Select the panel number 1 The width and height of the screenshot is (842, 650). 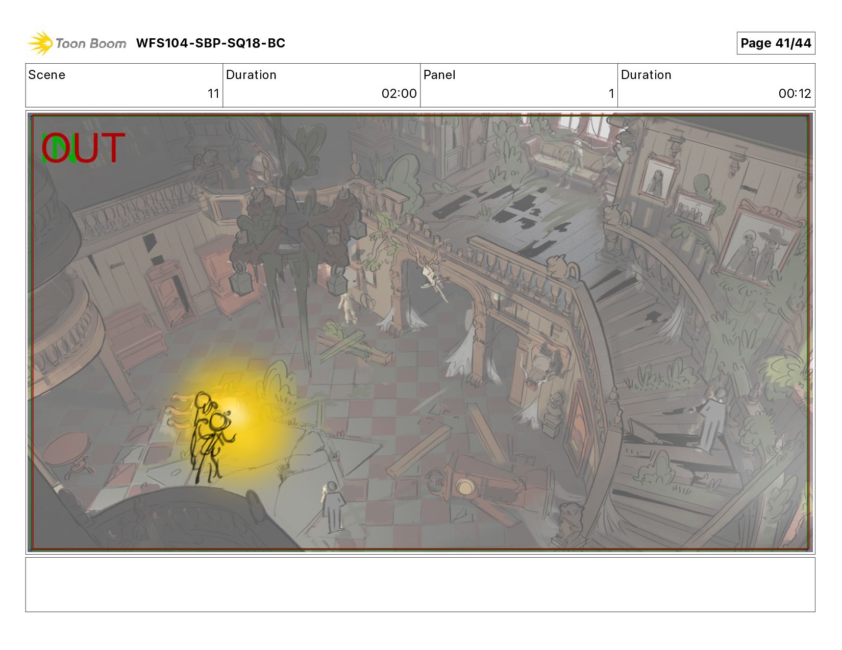tap(611, 94)
